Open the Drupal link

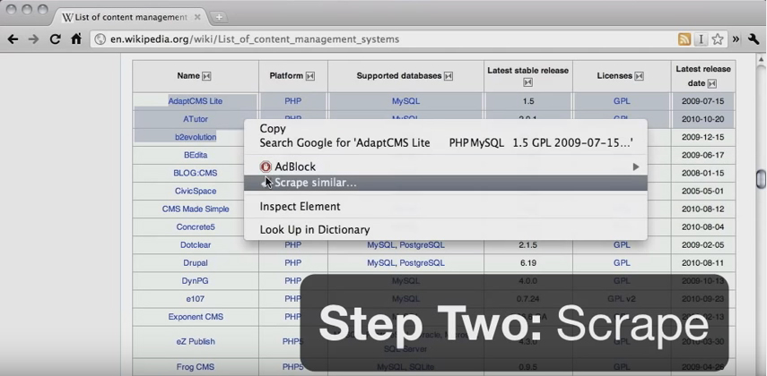click(x=196, y=262)
